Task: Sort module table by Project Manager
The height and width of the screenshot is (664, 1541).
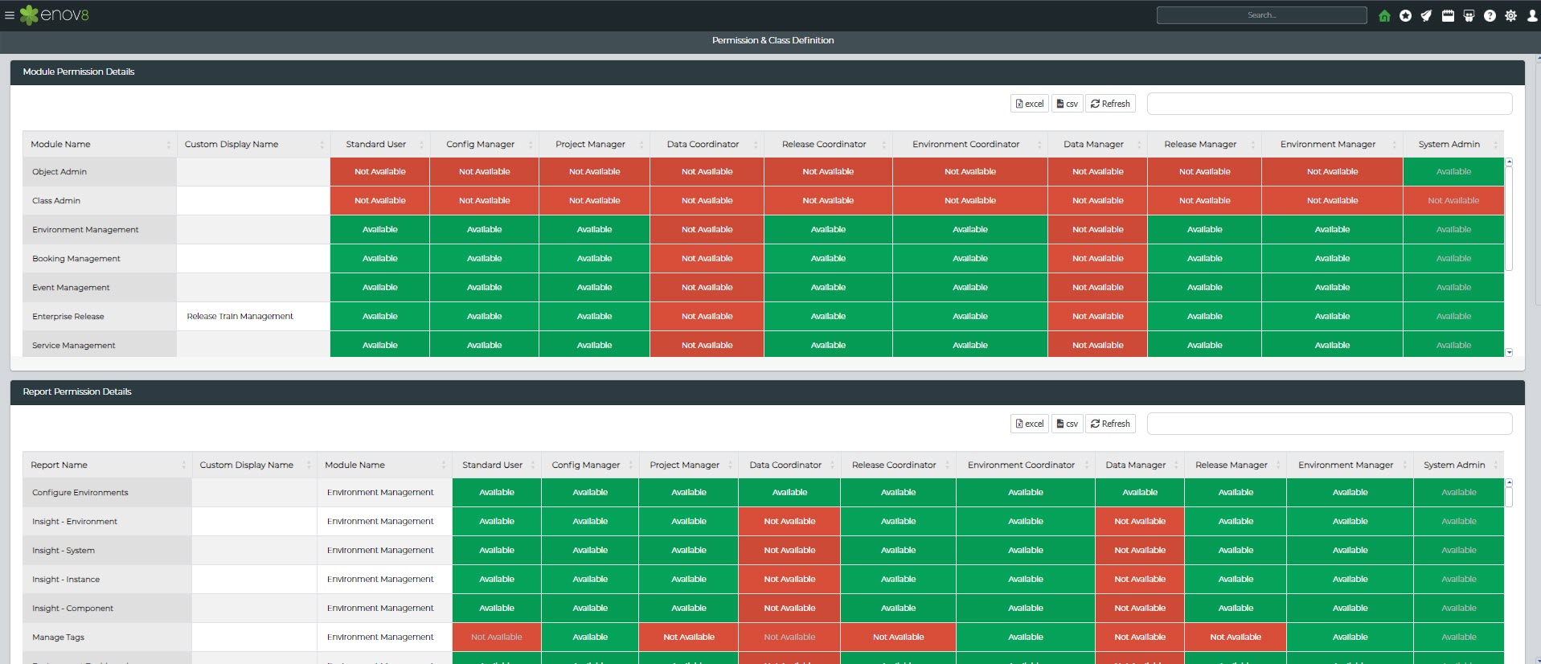Action: pyautogui.click(x=594, y=145)
